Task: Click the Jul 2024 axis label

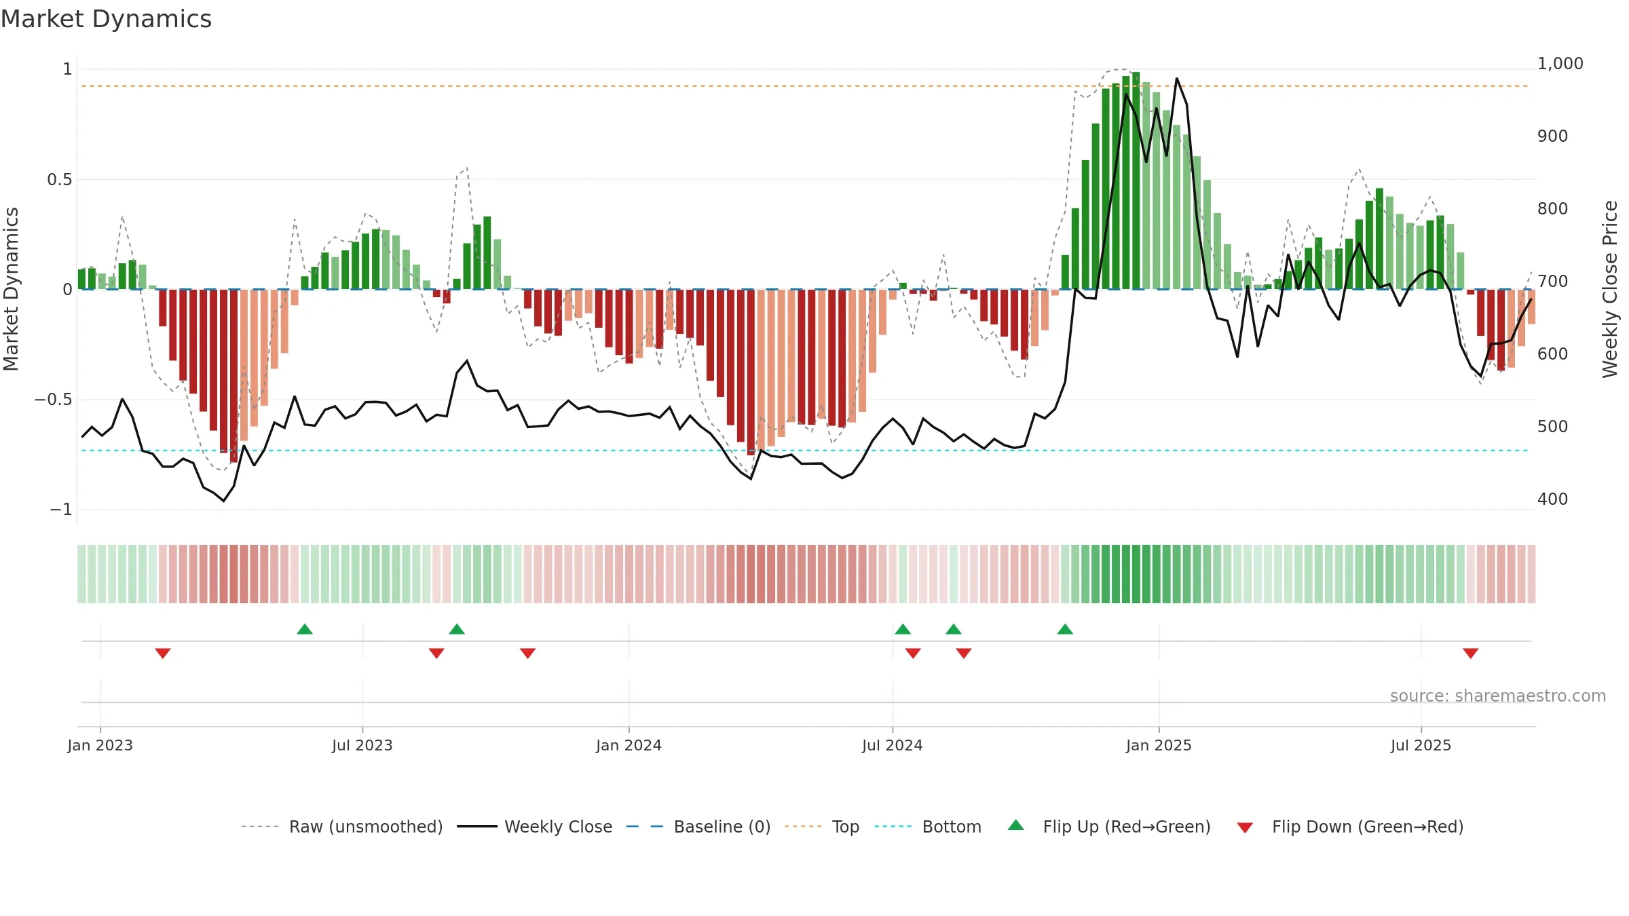Action: pos(893,745)
